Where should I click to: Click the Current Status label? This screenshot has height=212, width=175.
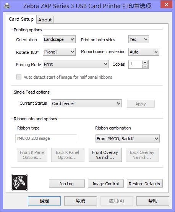coord(33,103)
